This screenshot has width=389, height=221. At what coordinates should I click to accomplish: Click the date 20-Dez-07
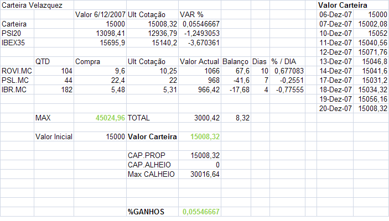(x=335, y=108)
